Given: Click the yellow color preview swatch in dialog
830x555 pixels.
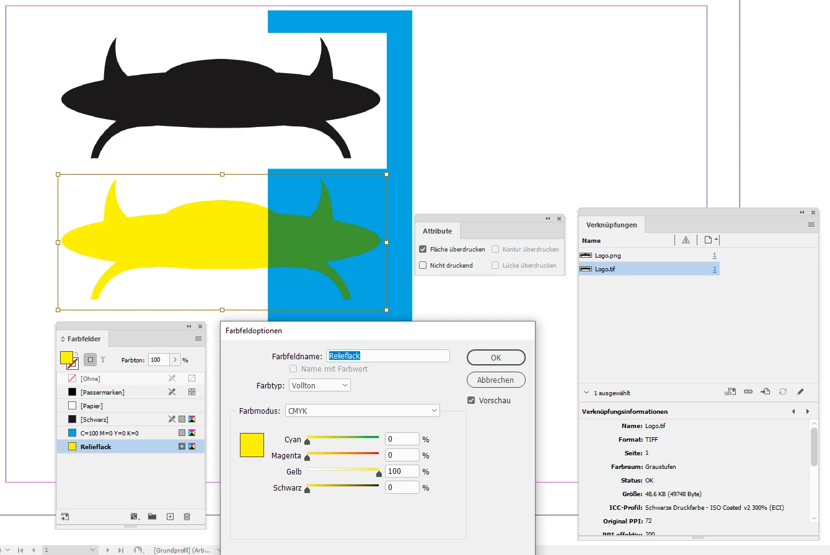Looking at the screenshot, I should click(252, 445).
